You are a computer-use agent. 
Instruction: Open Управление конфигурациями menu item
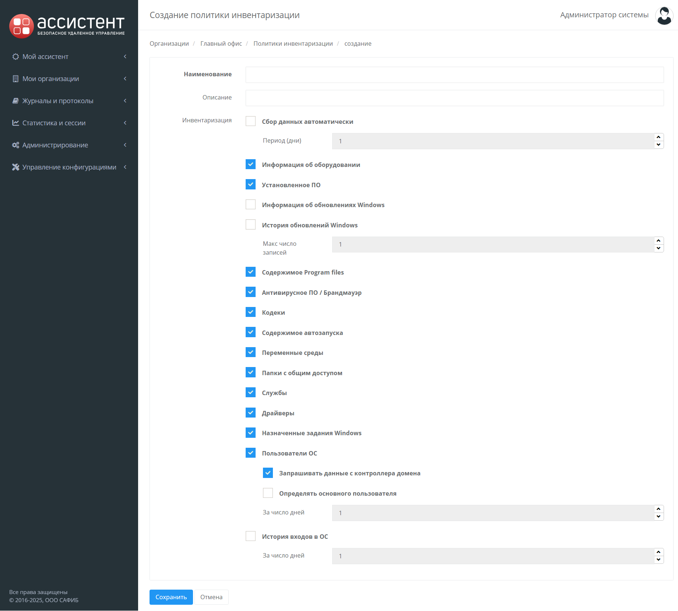click(69, 167)
